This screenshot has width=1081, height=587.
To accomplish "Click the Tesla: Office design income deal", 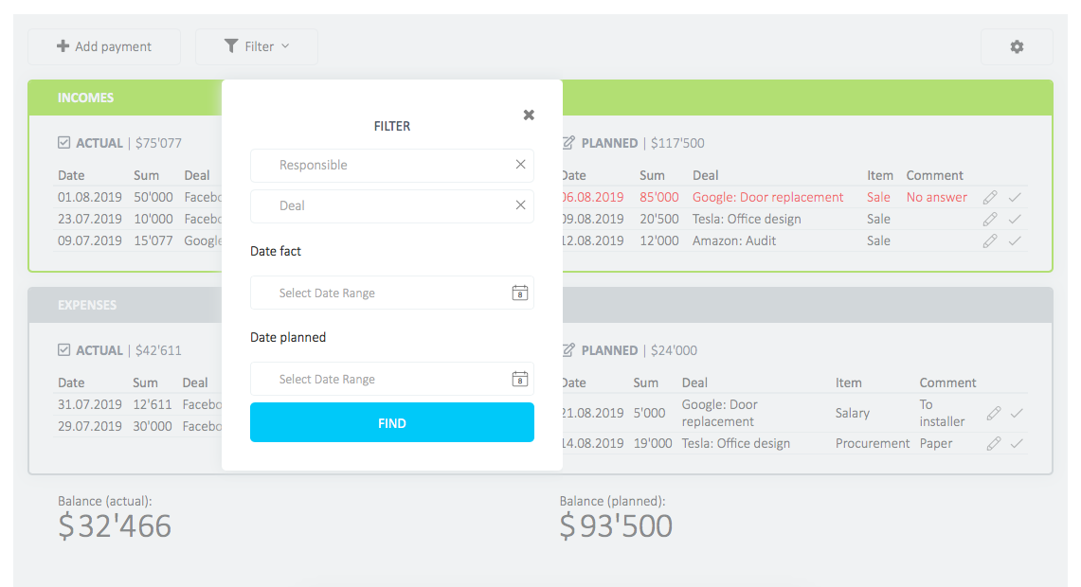I will coord(747,219).
